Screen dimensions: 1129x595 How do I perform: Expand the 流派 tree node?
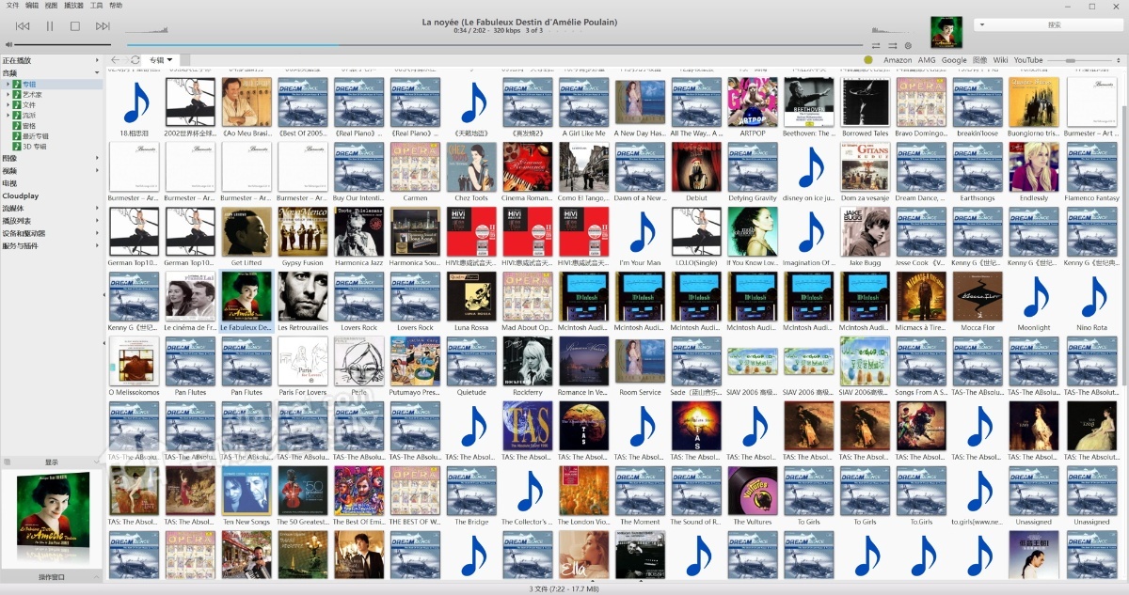click(x=8, y=116)
